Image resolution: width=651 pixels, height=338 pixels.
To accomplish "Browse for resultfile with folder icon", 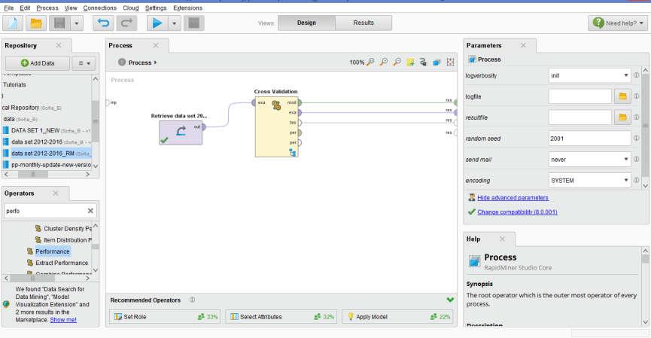I will tap(622, 117).
